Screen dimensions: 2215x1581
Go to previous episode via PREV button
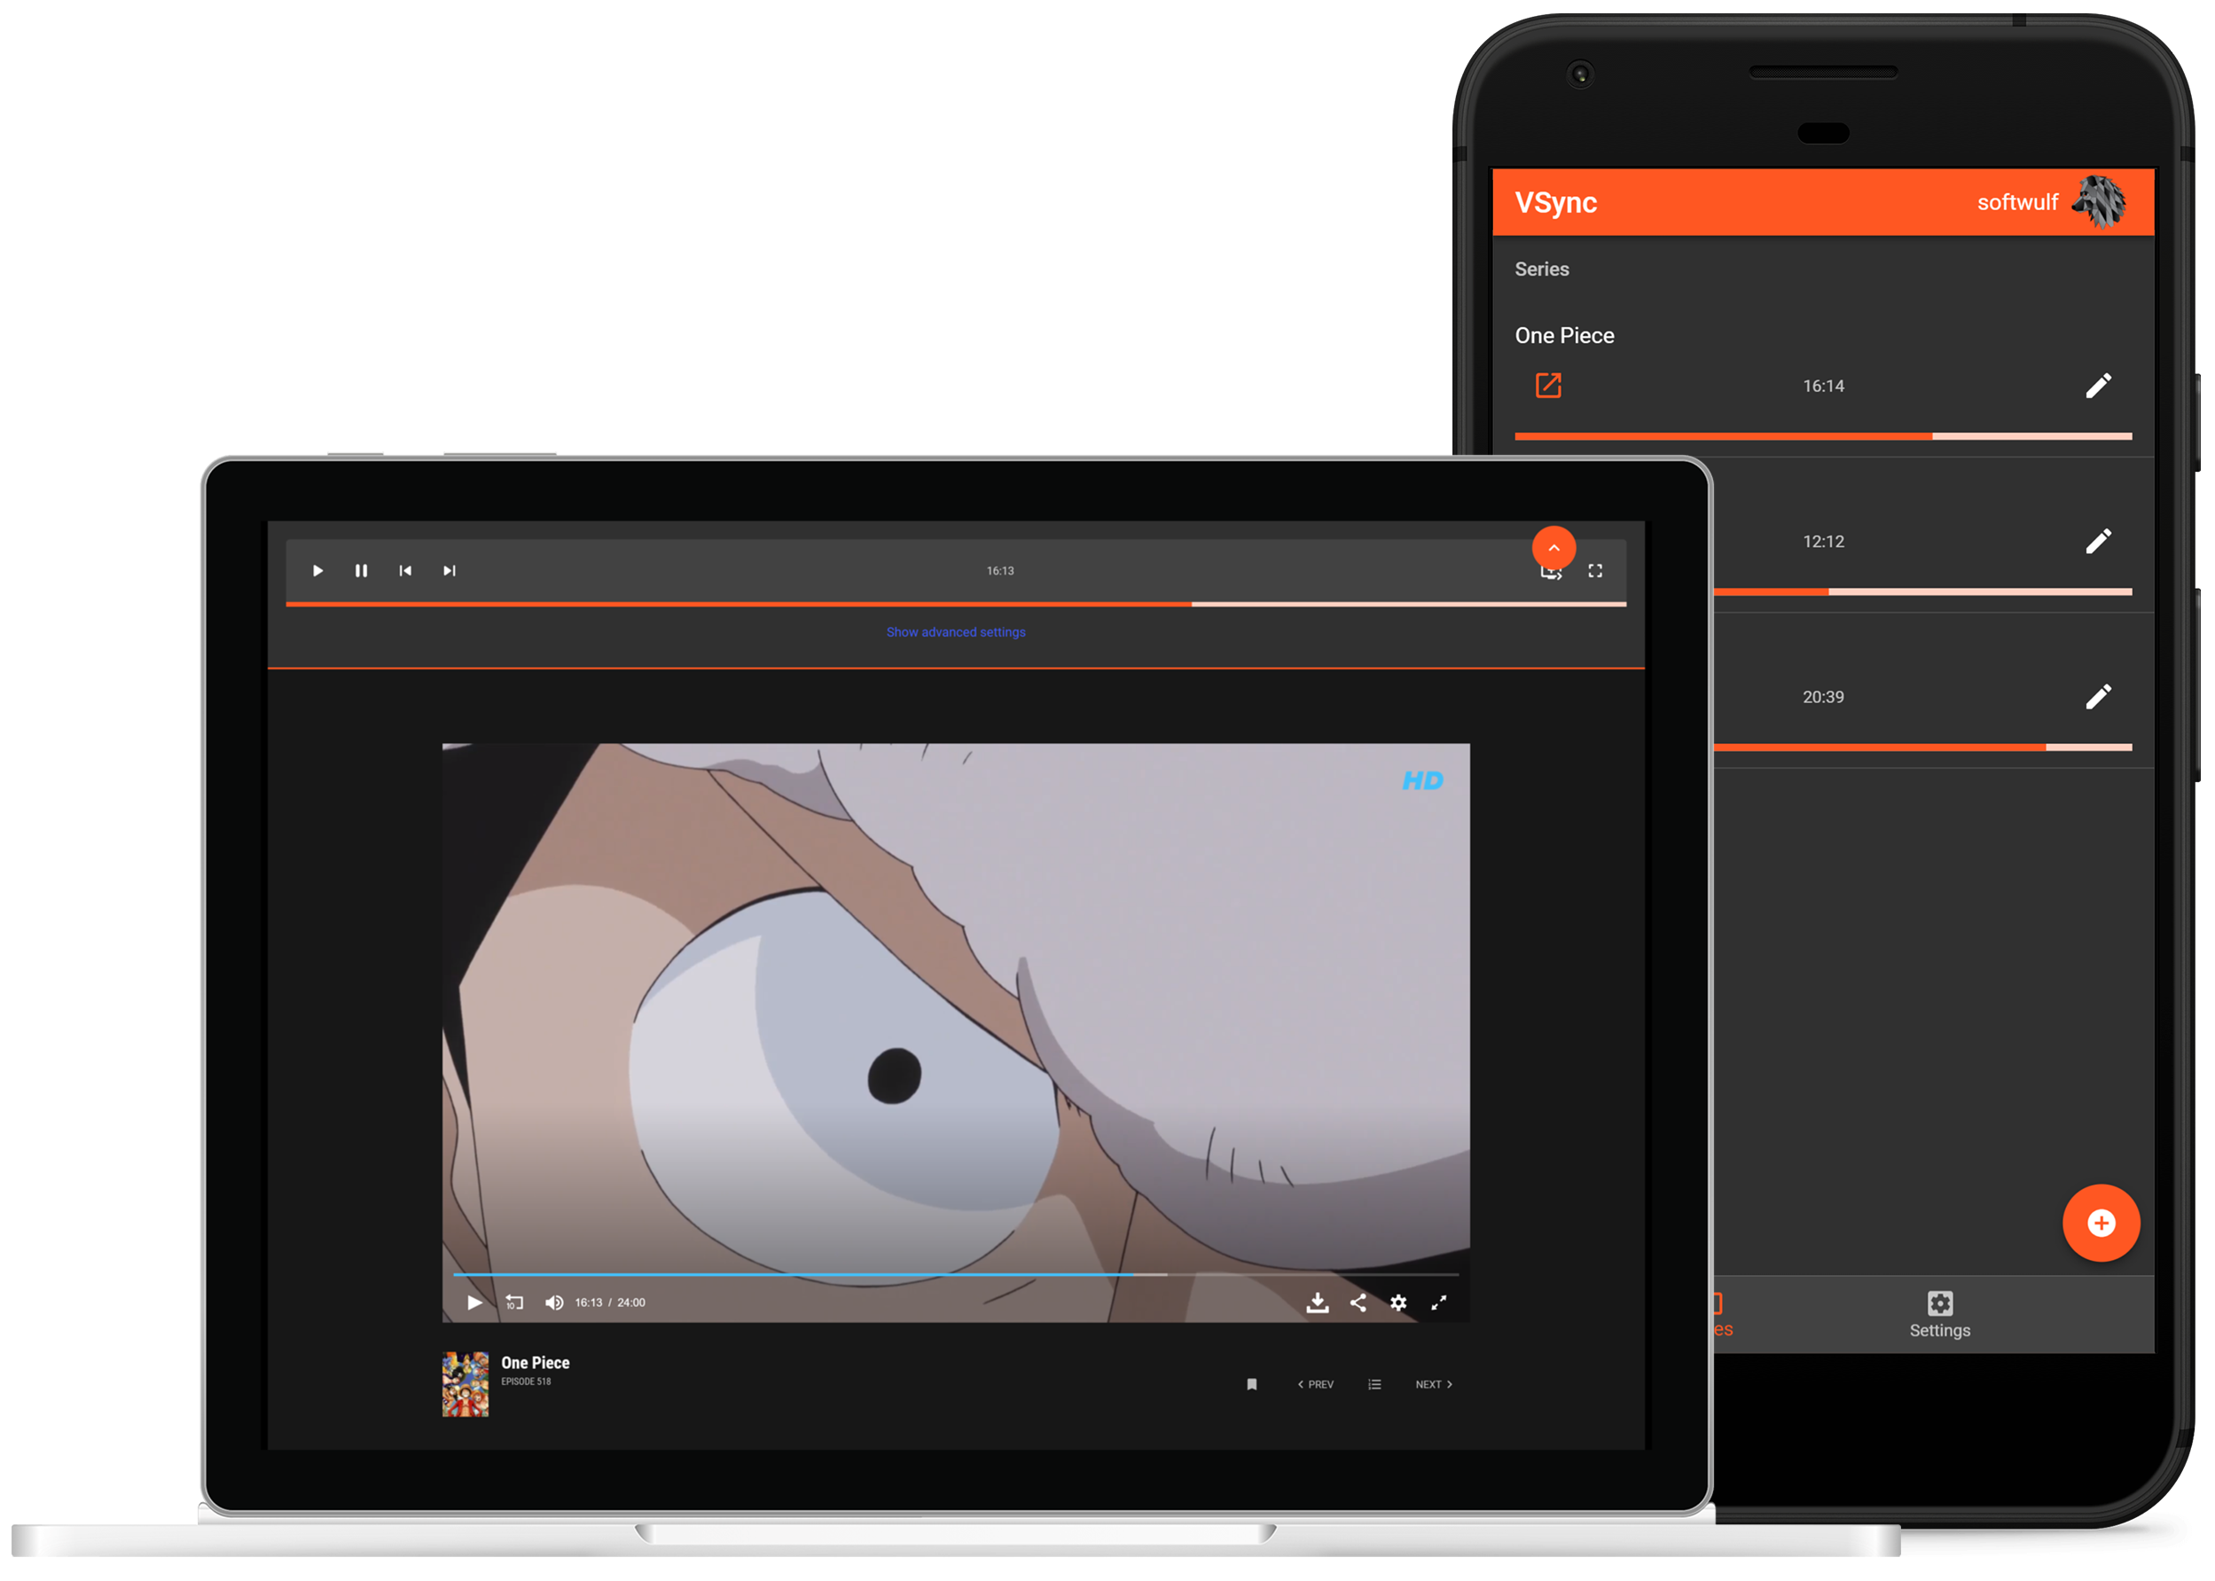1315,1384
